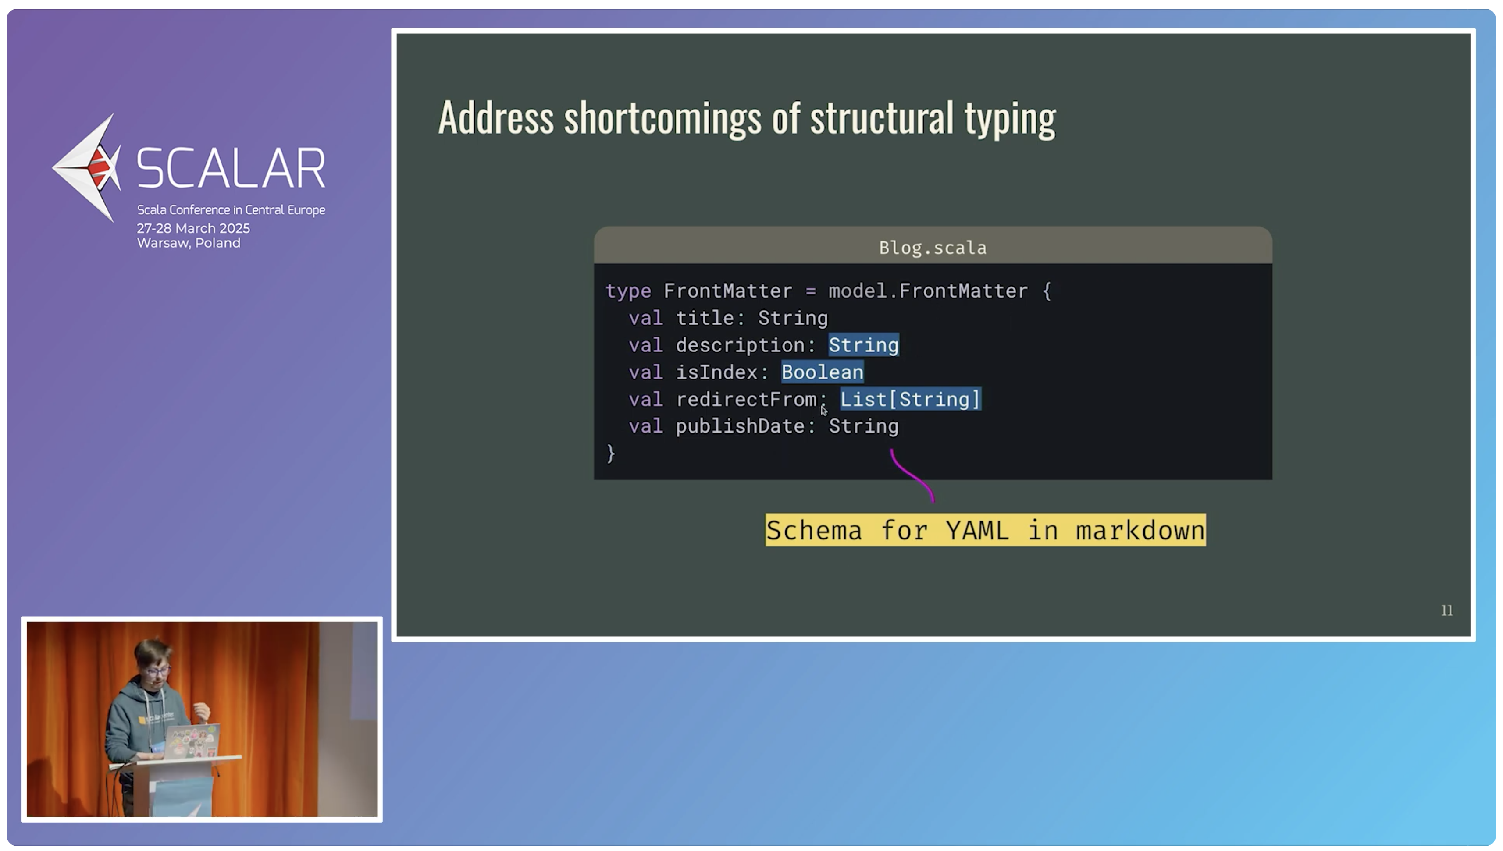Click the highlighted String type of description
Screen dimensions: 1503x851
(863, 345)
